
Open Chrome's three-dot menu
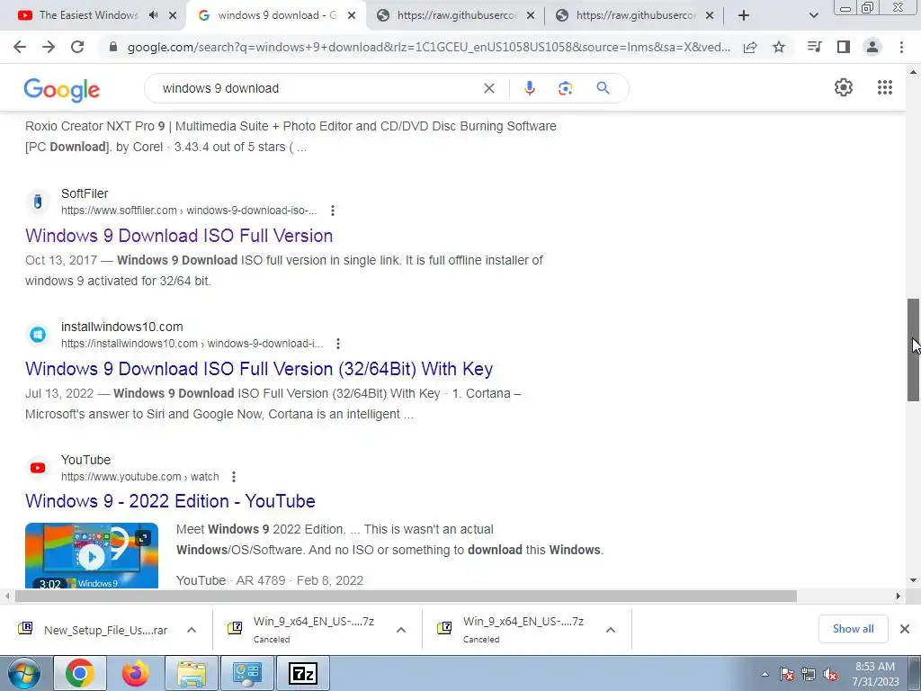(x=901, y=47)
